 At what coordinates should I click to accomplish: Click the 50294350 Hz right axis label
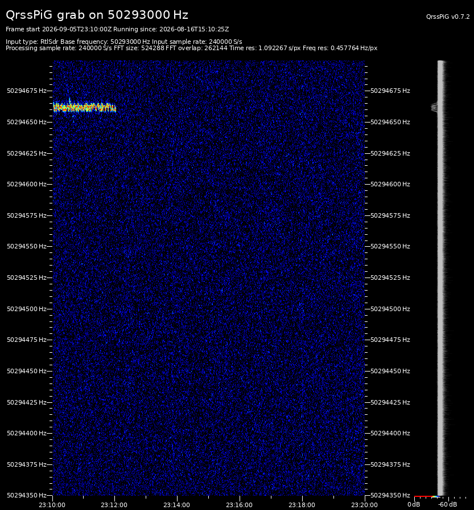(x=390, y=495)
